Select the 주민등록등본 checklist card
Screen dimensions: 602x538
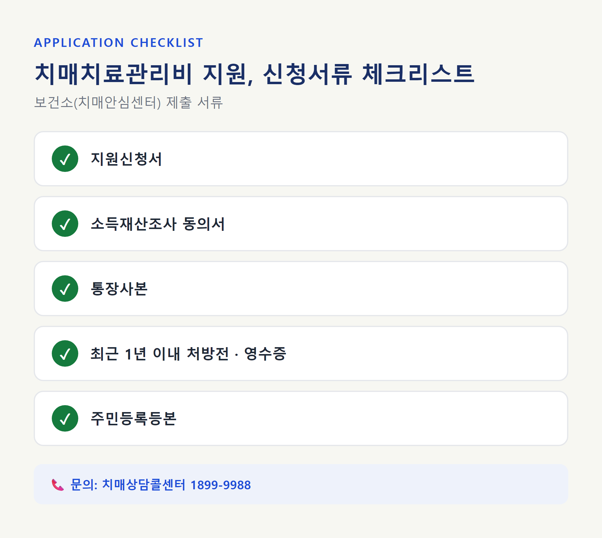coord(301,418)
